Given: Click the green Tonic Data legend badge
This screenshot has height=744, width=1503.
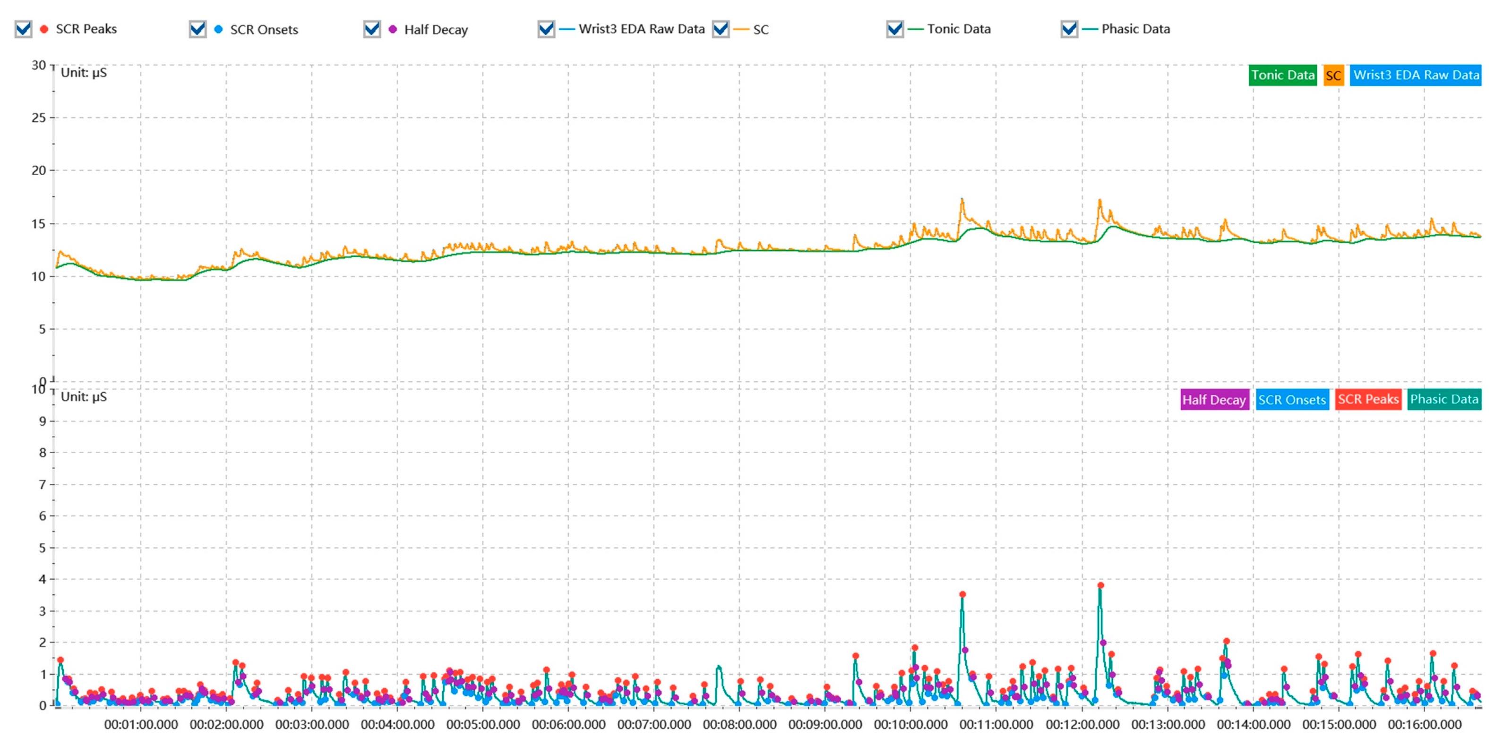Looking at the screenshot, I should click(1282, 75).
